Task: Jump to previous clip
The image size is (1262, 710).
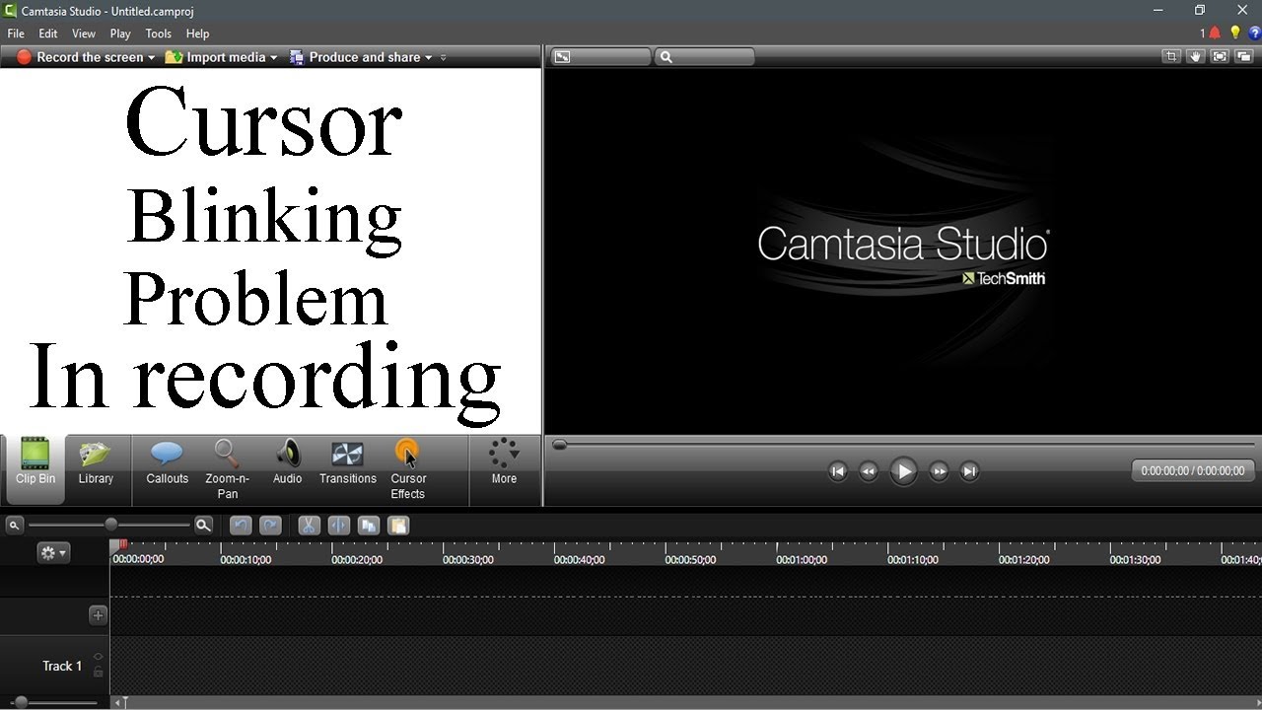Action: (837, 471)
